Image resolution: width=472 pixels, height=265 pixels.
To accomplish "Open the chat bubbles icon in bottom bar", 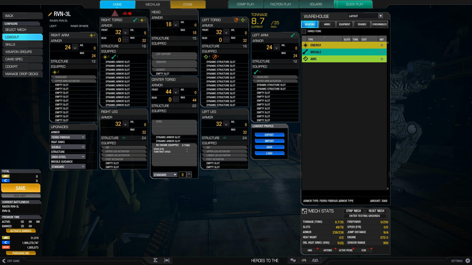I will pos(293,260).
